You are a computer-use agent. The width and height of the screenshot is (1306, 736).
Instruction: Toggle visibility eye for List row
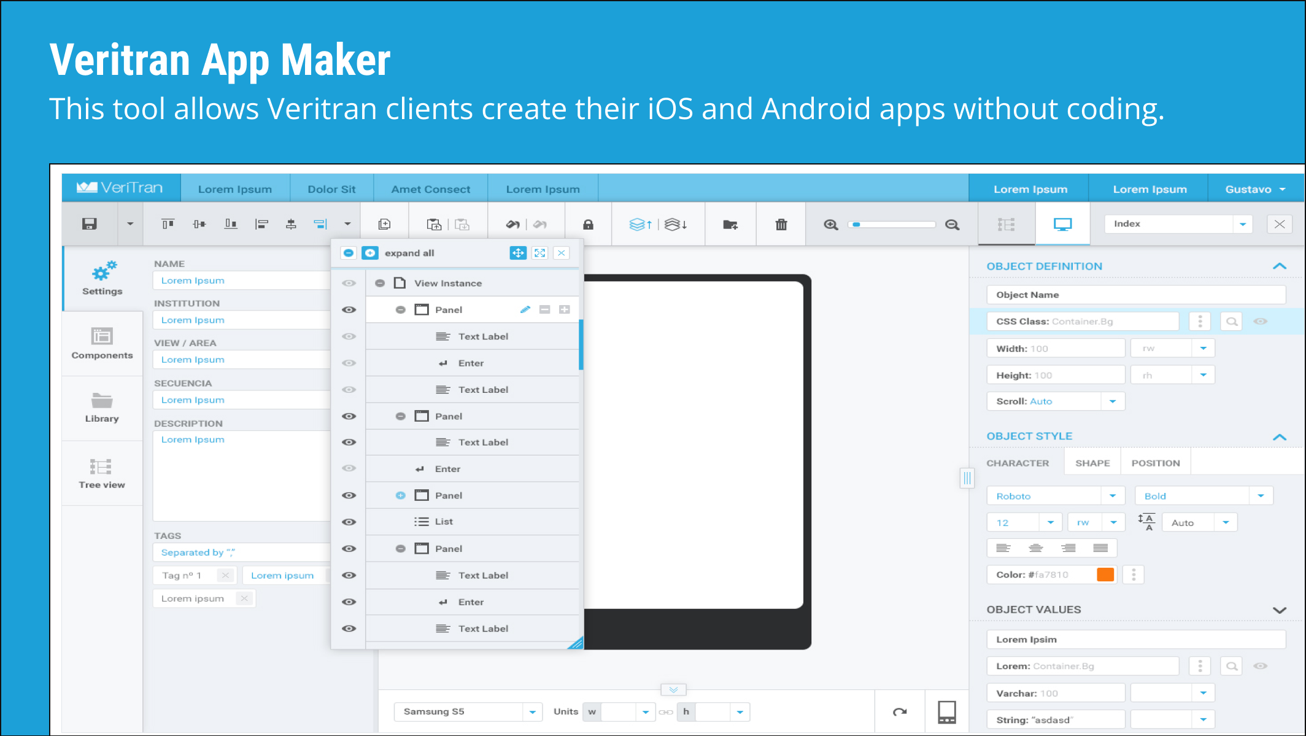(349, 522)
